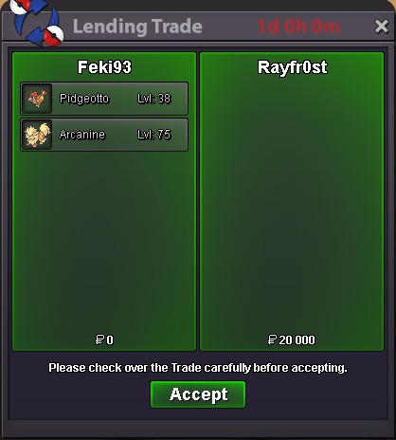Viewport: 396px width, 440px height.
Task: Click the Pidgeotto name text
Action: (x=84, y=99)
